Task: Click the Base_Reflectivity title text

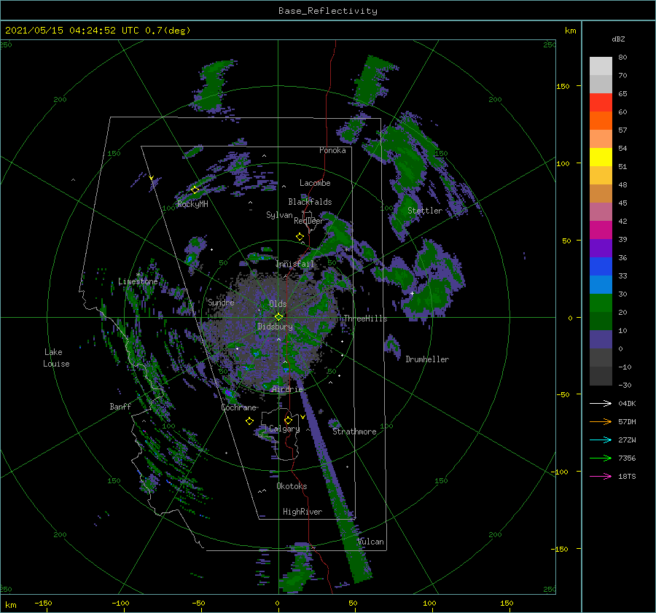Action: [x=328, y=11]
